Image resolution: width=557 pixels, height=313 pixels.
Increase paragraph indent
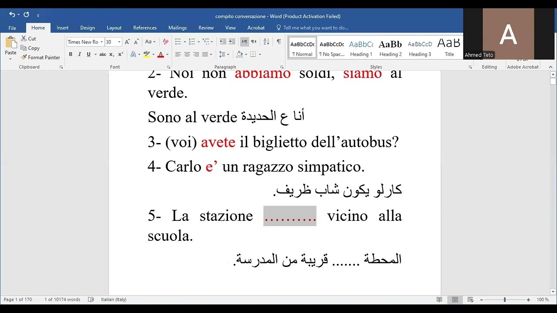tap(232, 42)
